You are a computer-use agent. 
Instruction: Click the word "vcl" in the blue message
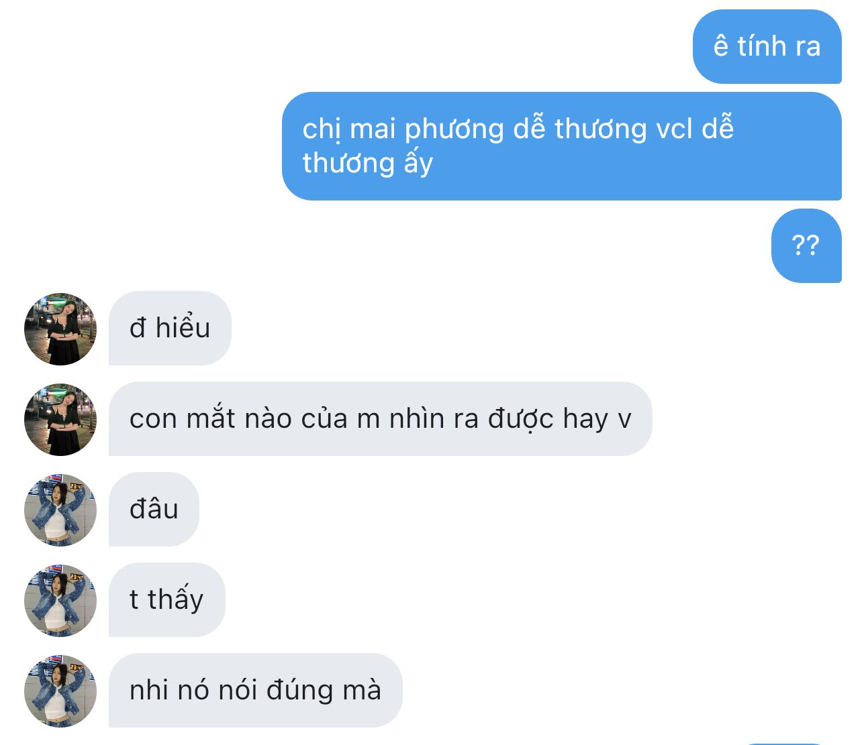point(674,129)
